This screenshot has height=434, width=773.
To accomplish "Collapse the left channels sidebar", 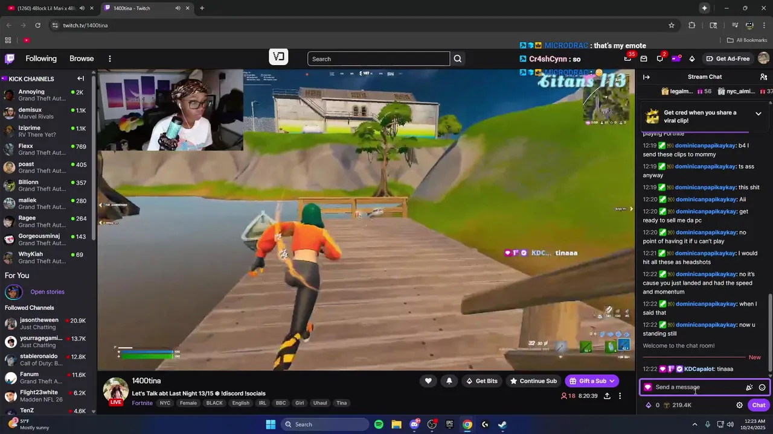I will coord(80,78).
